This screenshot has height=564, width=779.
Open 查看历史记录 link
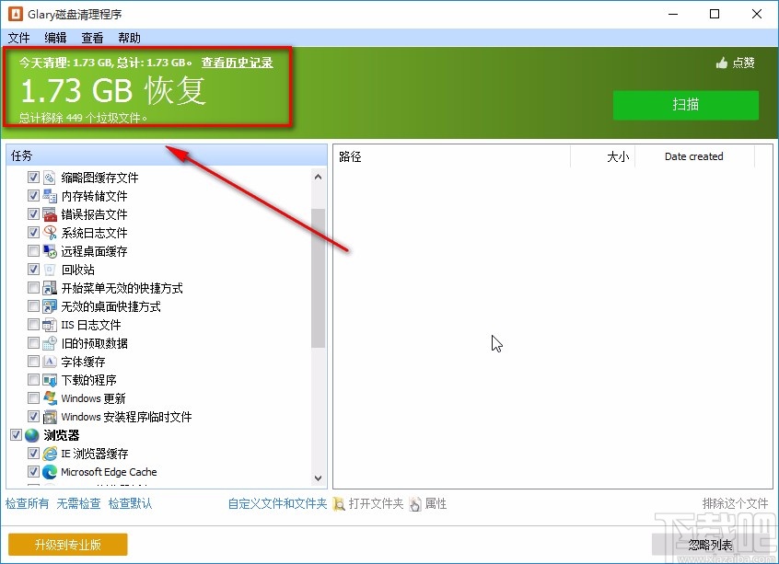tap(237, 63)
